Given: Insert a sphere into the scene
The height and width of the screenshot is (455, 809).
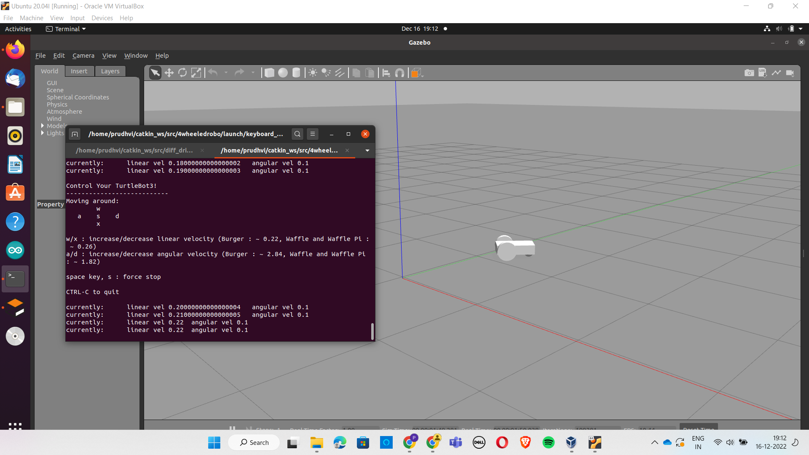Looking at the screenshot, I should coord(283,72).
